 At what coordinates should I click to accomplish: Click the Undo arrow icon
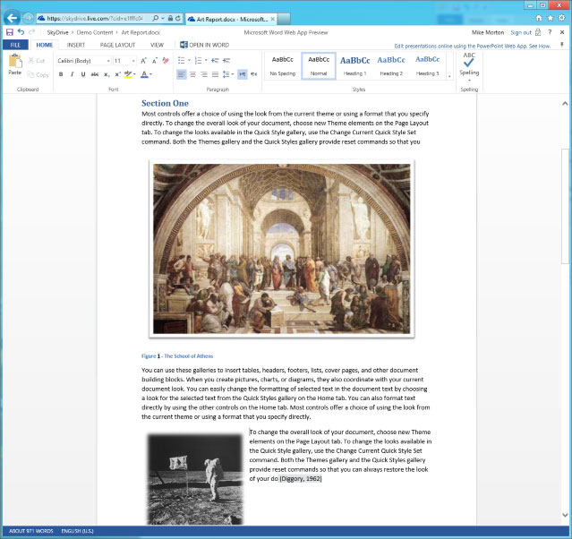[x=21, y=32]
